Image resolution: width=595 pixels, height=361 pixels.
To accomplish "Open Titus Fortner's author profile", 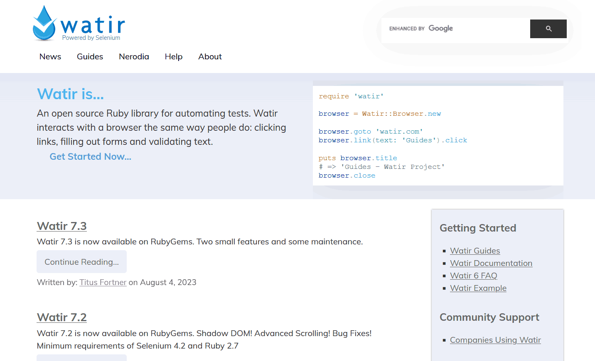I will [103, 282].
